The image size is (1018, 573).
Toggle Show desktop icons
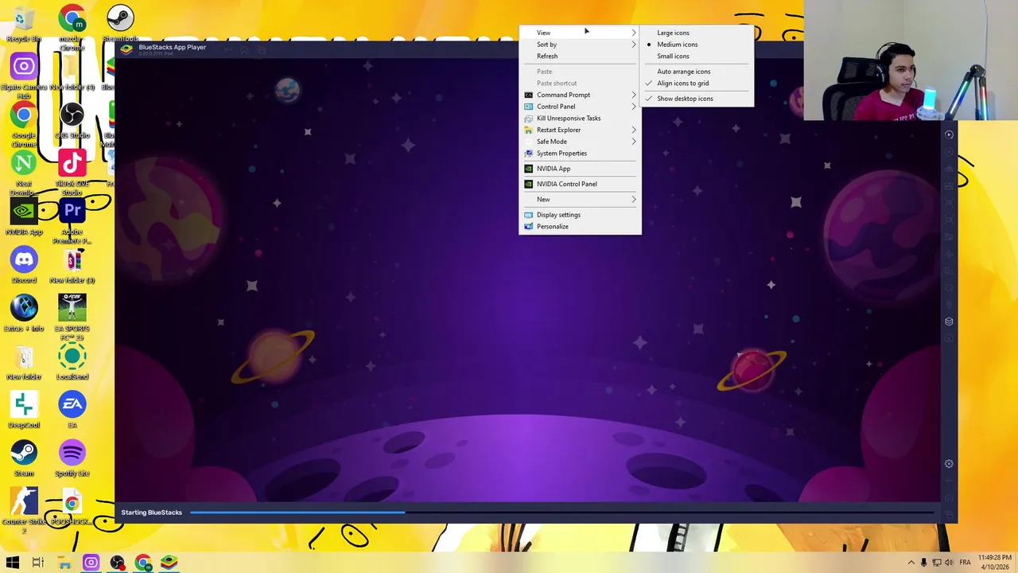tap(696, 99)
